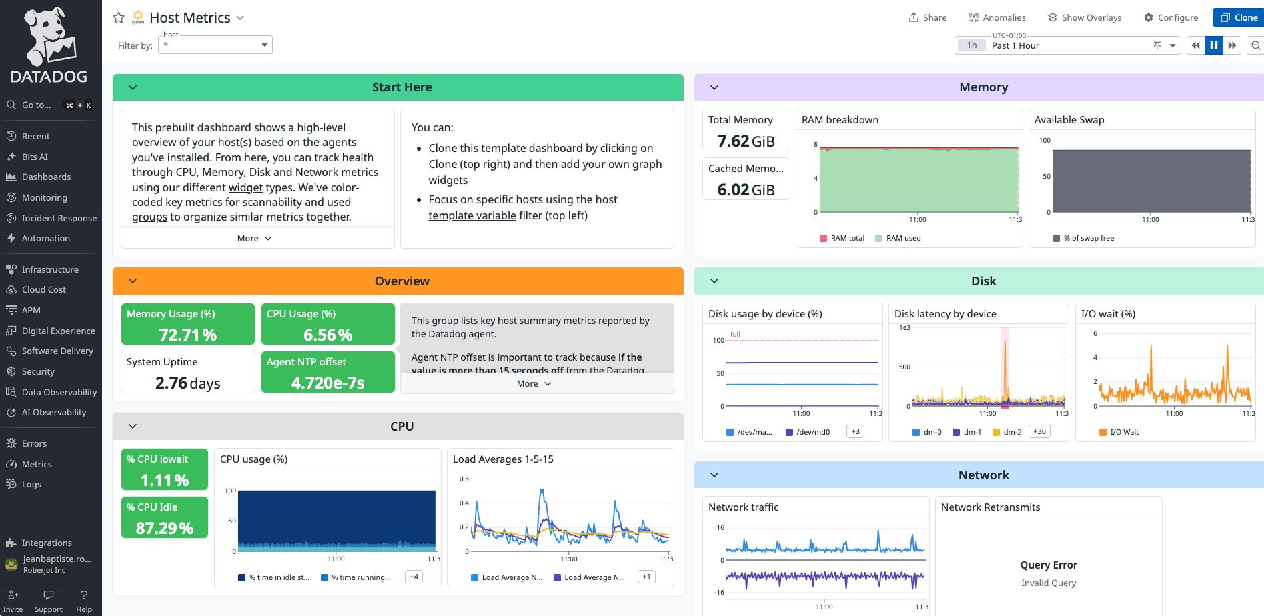1264x616 pixels.
Task: Open the Go to search icon
Action: point(11,105)
